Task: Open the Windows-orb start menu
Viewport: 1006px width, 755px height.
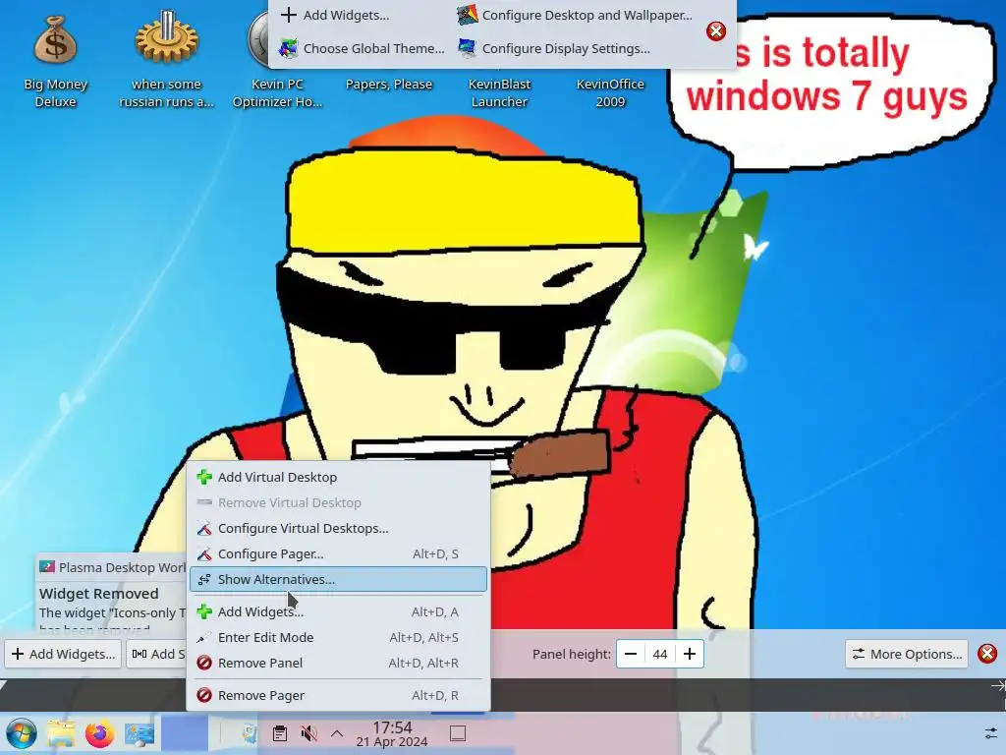Action: point(22,733)
